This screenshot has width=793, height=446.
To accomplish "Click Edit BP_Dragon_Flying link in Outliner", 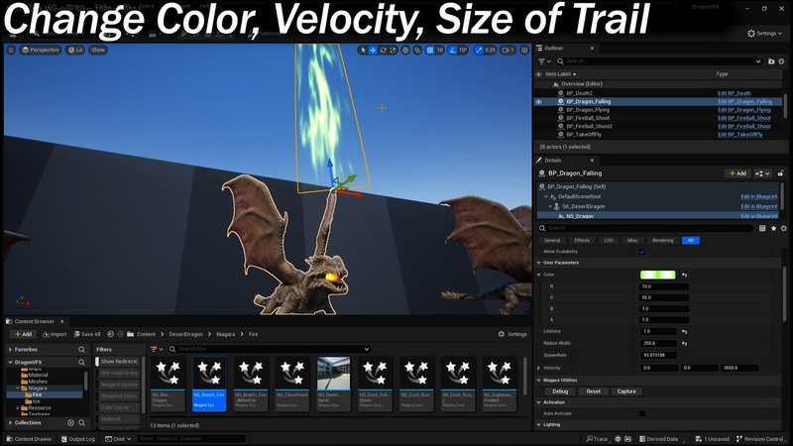I will [744, 110].
